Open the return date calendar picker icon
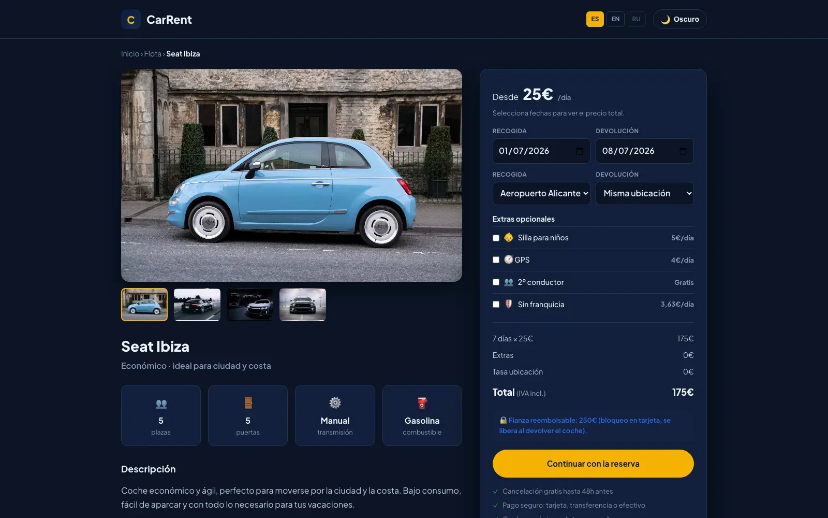This screenshot has width=828, height=518. [683, 151]
